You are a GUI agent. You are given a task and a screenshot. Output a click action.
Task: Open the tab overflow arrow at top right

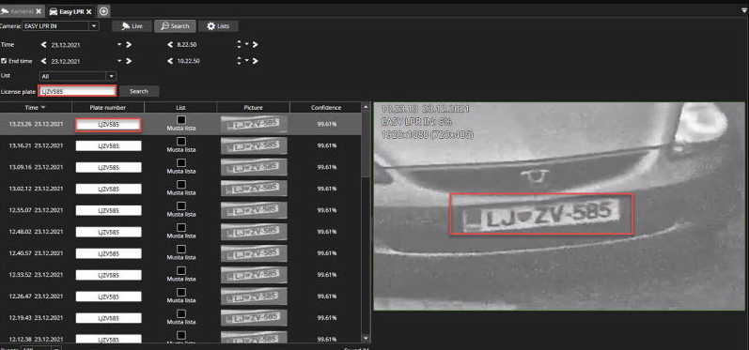coord(744,10)
